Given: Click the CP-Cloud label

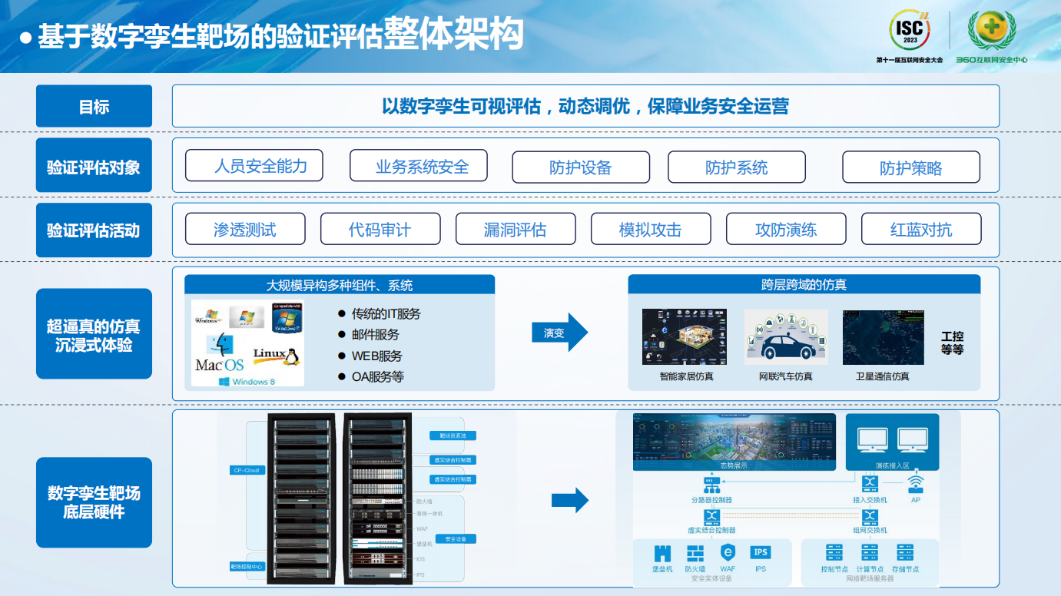Looking at the screenshot, I should [x=247, y=470].
